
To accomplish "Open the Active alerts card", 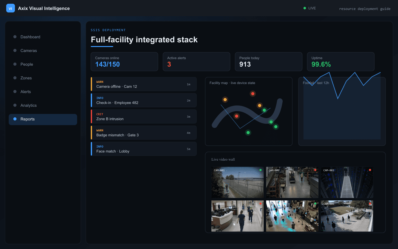I will 197,62.
